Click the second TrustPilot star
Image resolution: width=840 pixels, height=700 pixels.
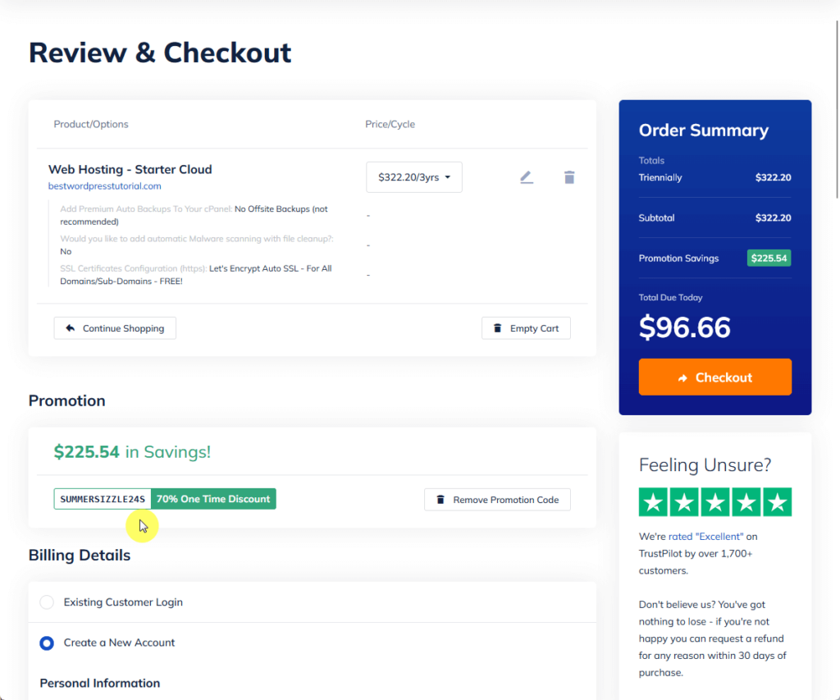pyautogui.click(x=684, y=502)
